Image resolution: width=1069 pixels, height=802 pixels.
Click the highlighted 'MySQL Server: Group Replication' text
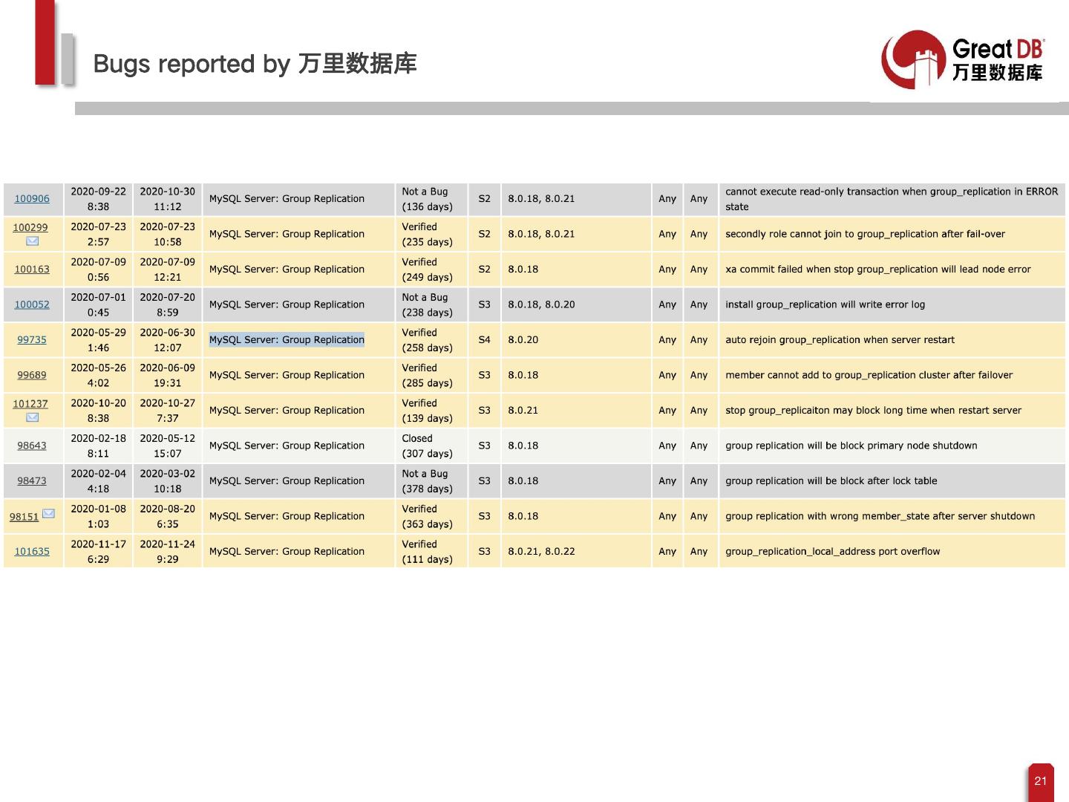pos(287,340)
